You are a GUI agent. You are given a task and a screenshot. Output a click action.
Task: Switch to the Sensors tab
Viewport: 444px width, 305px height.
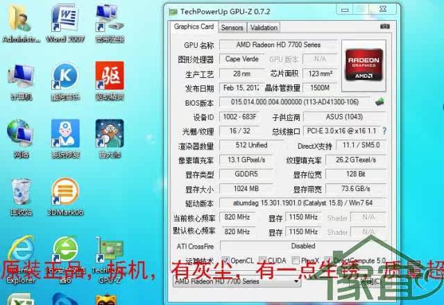pos(232,28)
